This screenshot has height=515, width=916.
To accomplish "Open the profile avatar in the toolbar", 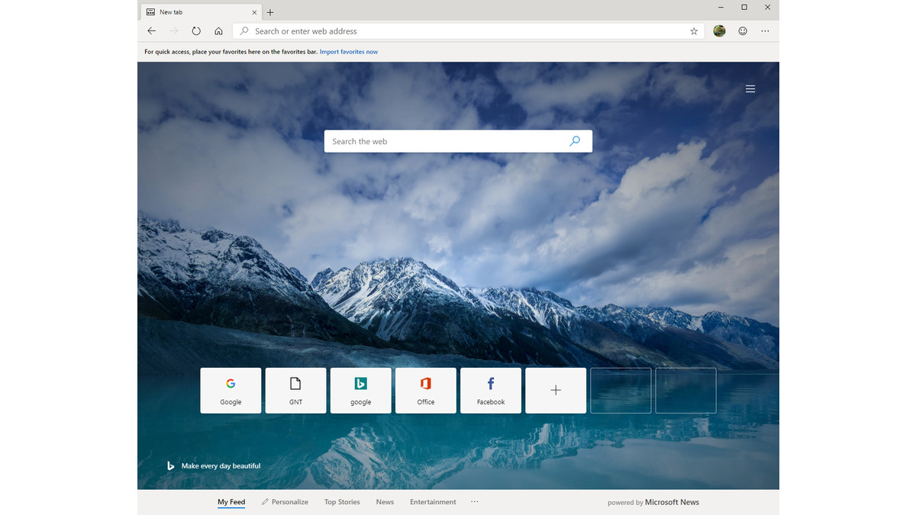I will tap(719, 31).
